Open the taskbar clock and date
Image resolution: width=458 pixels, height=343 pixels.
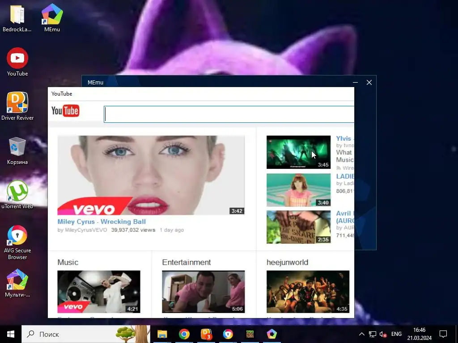pos(420,334)
